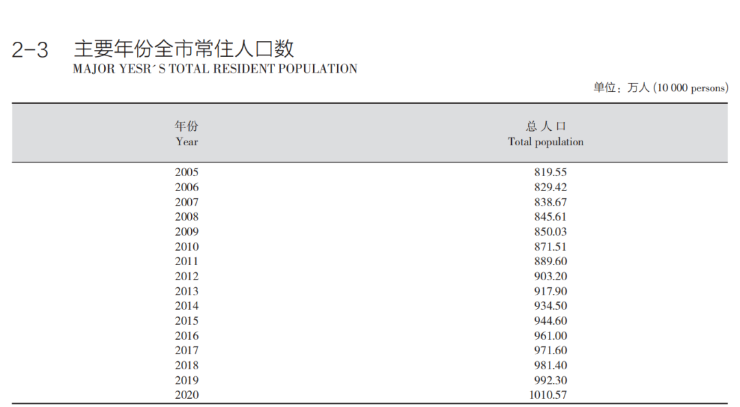Click the 年份 column header
This screenshot has width=740, height=407.
(186, 126)
